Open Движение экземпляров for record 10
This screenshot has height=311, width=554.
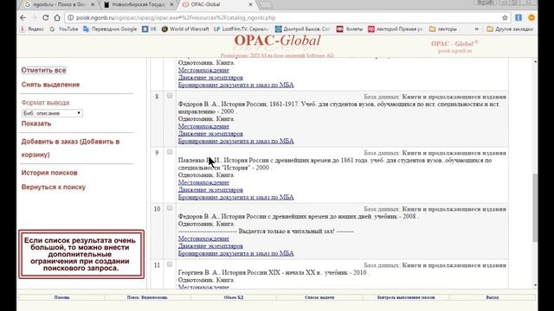coord(210,246)
